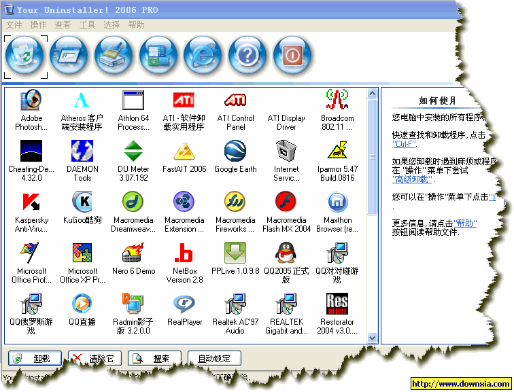Select Macromedia Dreamweaver icon

(x=133, y=202)
